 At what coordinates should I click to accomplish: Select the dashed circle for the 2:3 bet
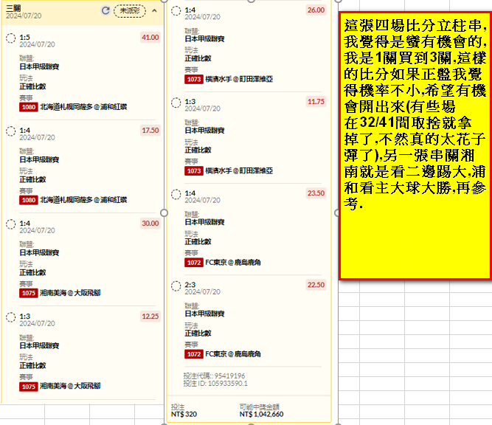pos(176,286)
